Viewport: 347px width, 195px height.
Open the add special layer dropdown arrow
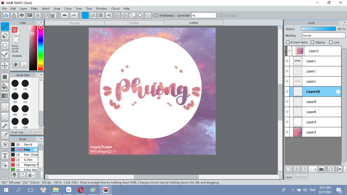pos(315,170)
